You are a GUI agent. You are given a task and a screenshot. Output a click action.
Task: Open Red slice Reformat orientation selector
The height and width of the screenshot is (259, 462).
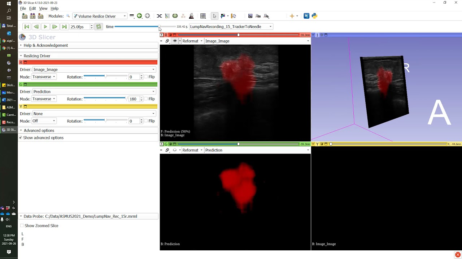(192, 41)
